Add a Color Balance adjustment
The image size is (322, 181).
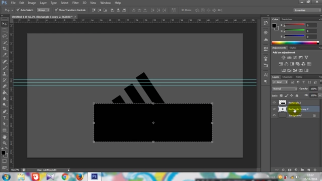pyautogui.click(x=286, y=64)
